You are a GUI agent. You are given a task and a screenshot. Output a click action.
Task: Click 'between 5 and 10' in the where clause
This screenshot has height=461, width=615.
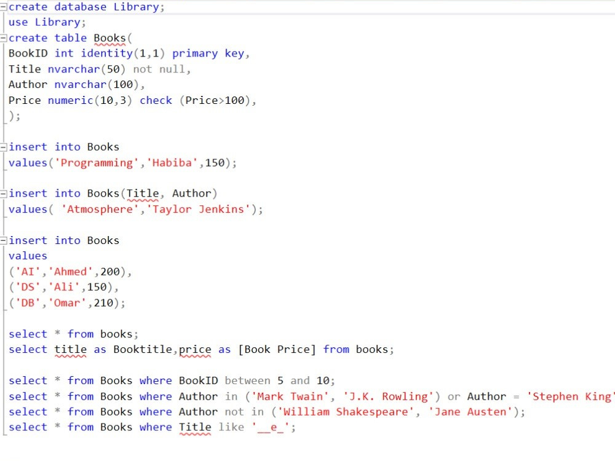[x=277, y=380]
